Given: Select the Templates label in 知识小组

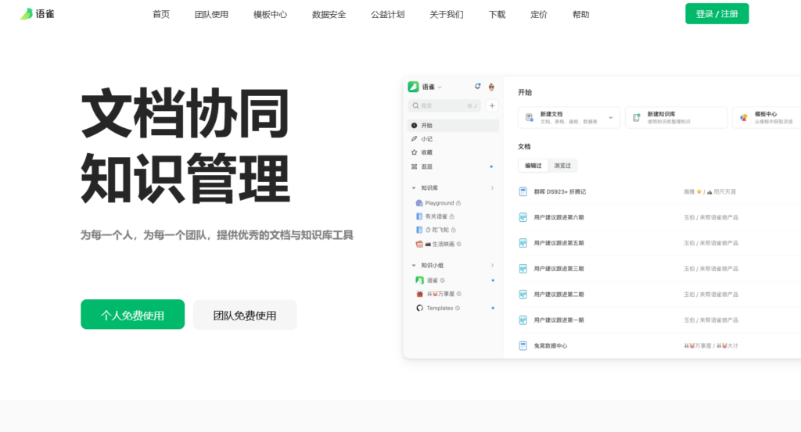Looking at the screenshot, I should [440, 308].
